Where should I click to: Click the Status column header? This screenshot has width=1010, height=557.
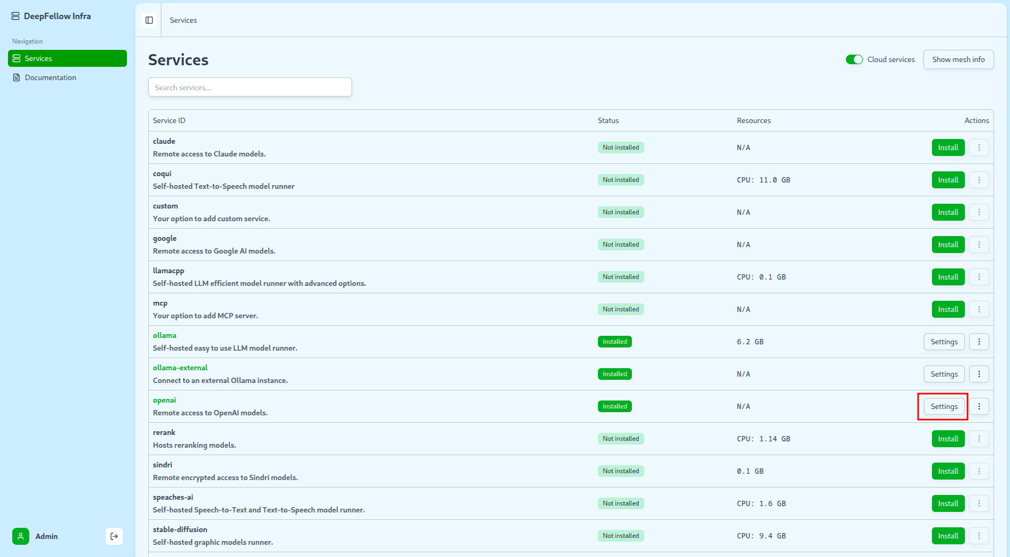tap(608, 120)
